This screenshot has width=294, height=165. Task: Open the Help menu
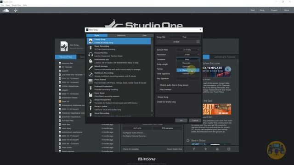tap(25, 5)
